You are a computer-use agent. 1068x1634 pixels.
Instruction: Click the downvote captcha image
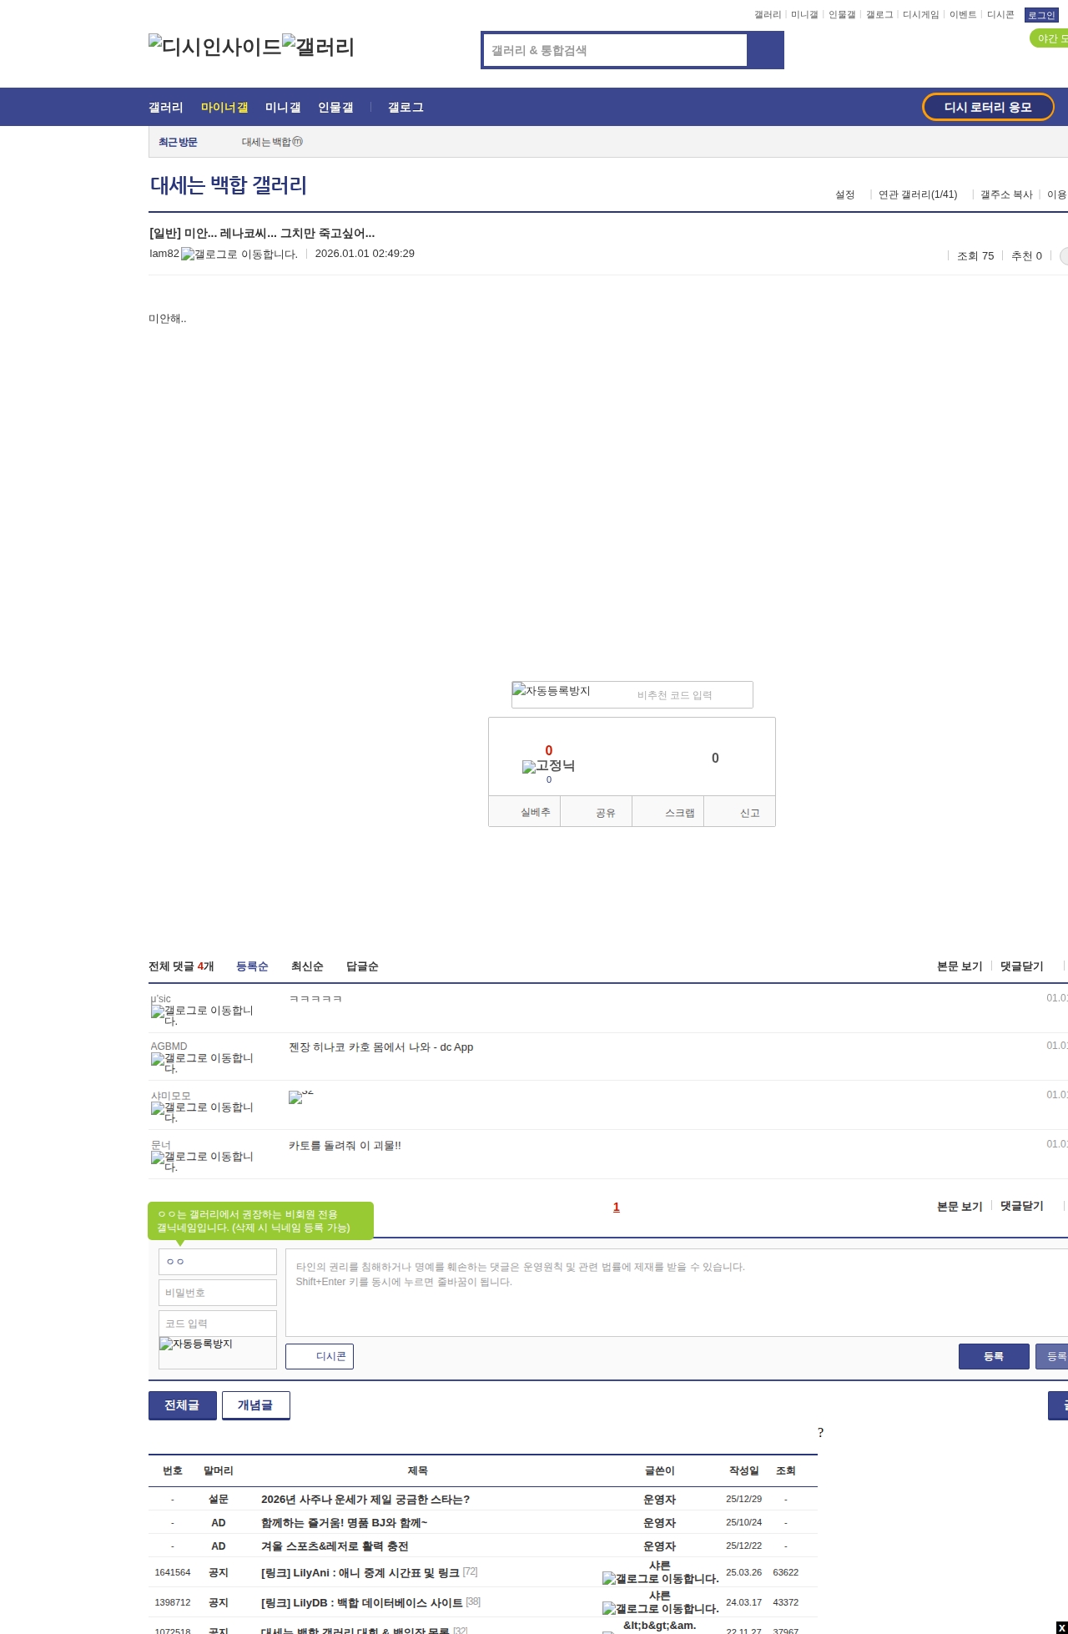552,691
